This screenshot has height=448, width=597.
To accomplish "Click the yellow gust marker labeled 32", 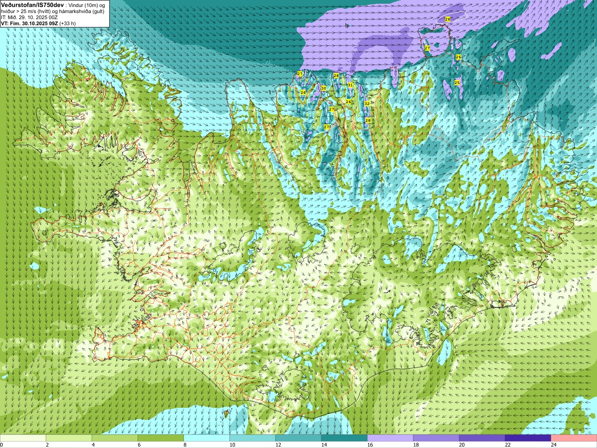I will tap(367, 104).
